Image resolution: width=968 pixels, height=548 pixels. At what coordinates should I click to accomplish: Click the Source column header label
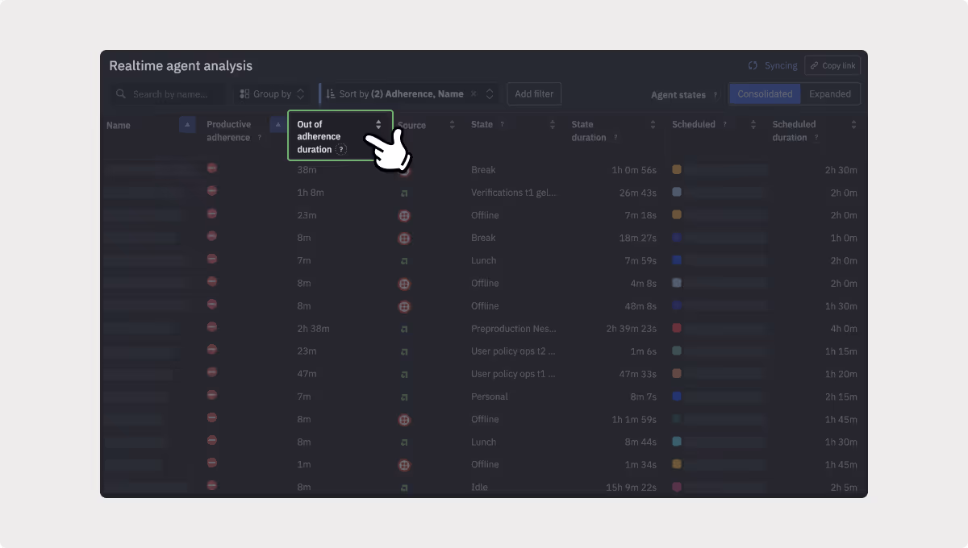[x=412, y=125]
